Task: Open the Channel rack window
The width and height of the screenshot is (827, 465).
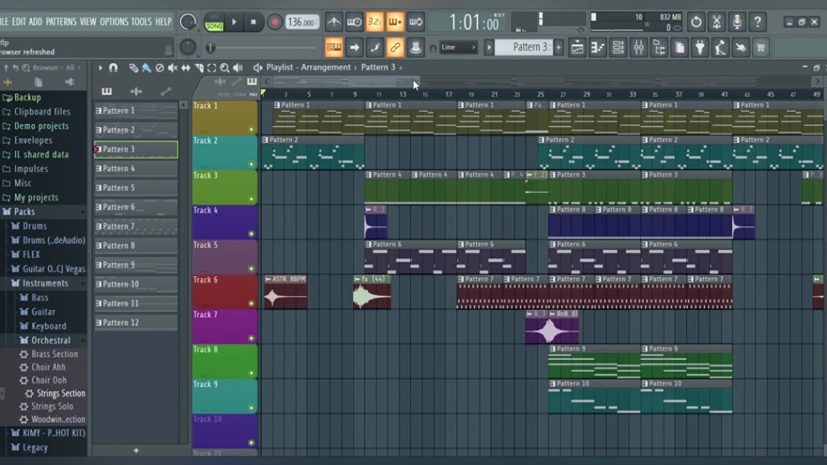Action: (618, 47)
